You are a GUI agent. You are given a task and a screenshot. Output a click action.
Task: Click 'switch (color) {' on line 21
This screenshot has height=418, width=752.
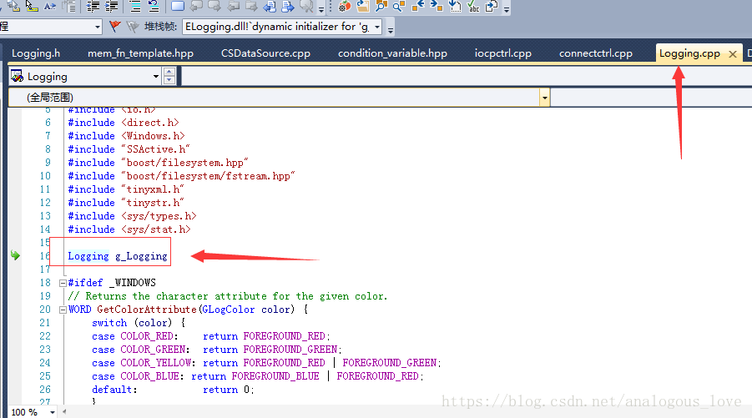(138, 323)
